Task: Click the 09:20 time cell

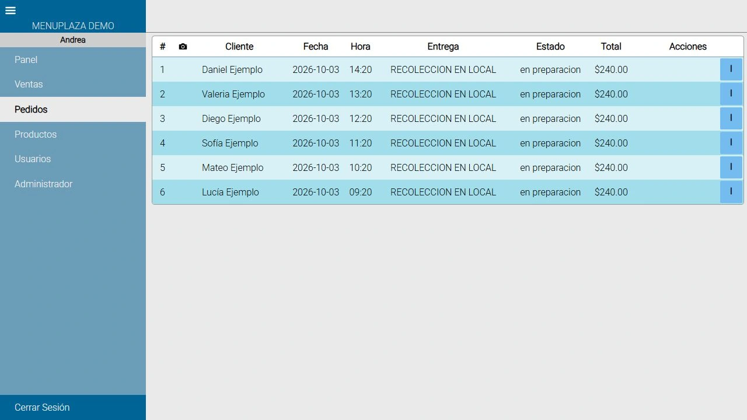Action: (x=361, y=192)
